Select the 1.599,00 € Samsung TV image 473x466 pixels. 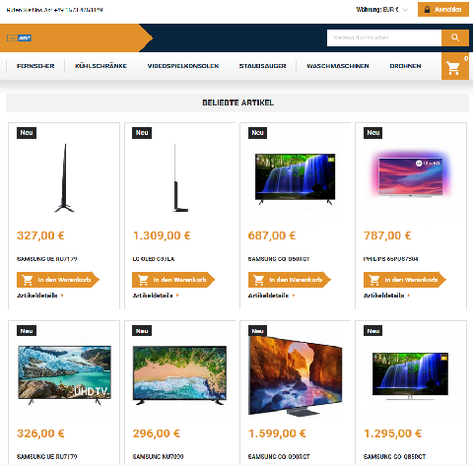coord(296,375)
